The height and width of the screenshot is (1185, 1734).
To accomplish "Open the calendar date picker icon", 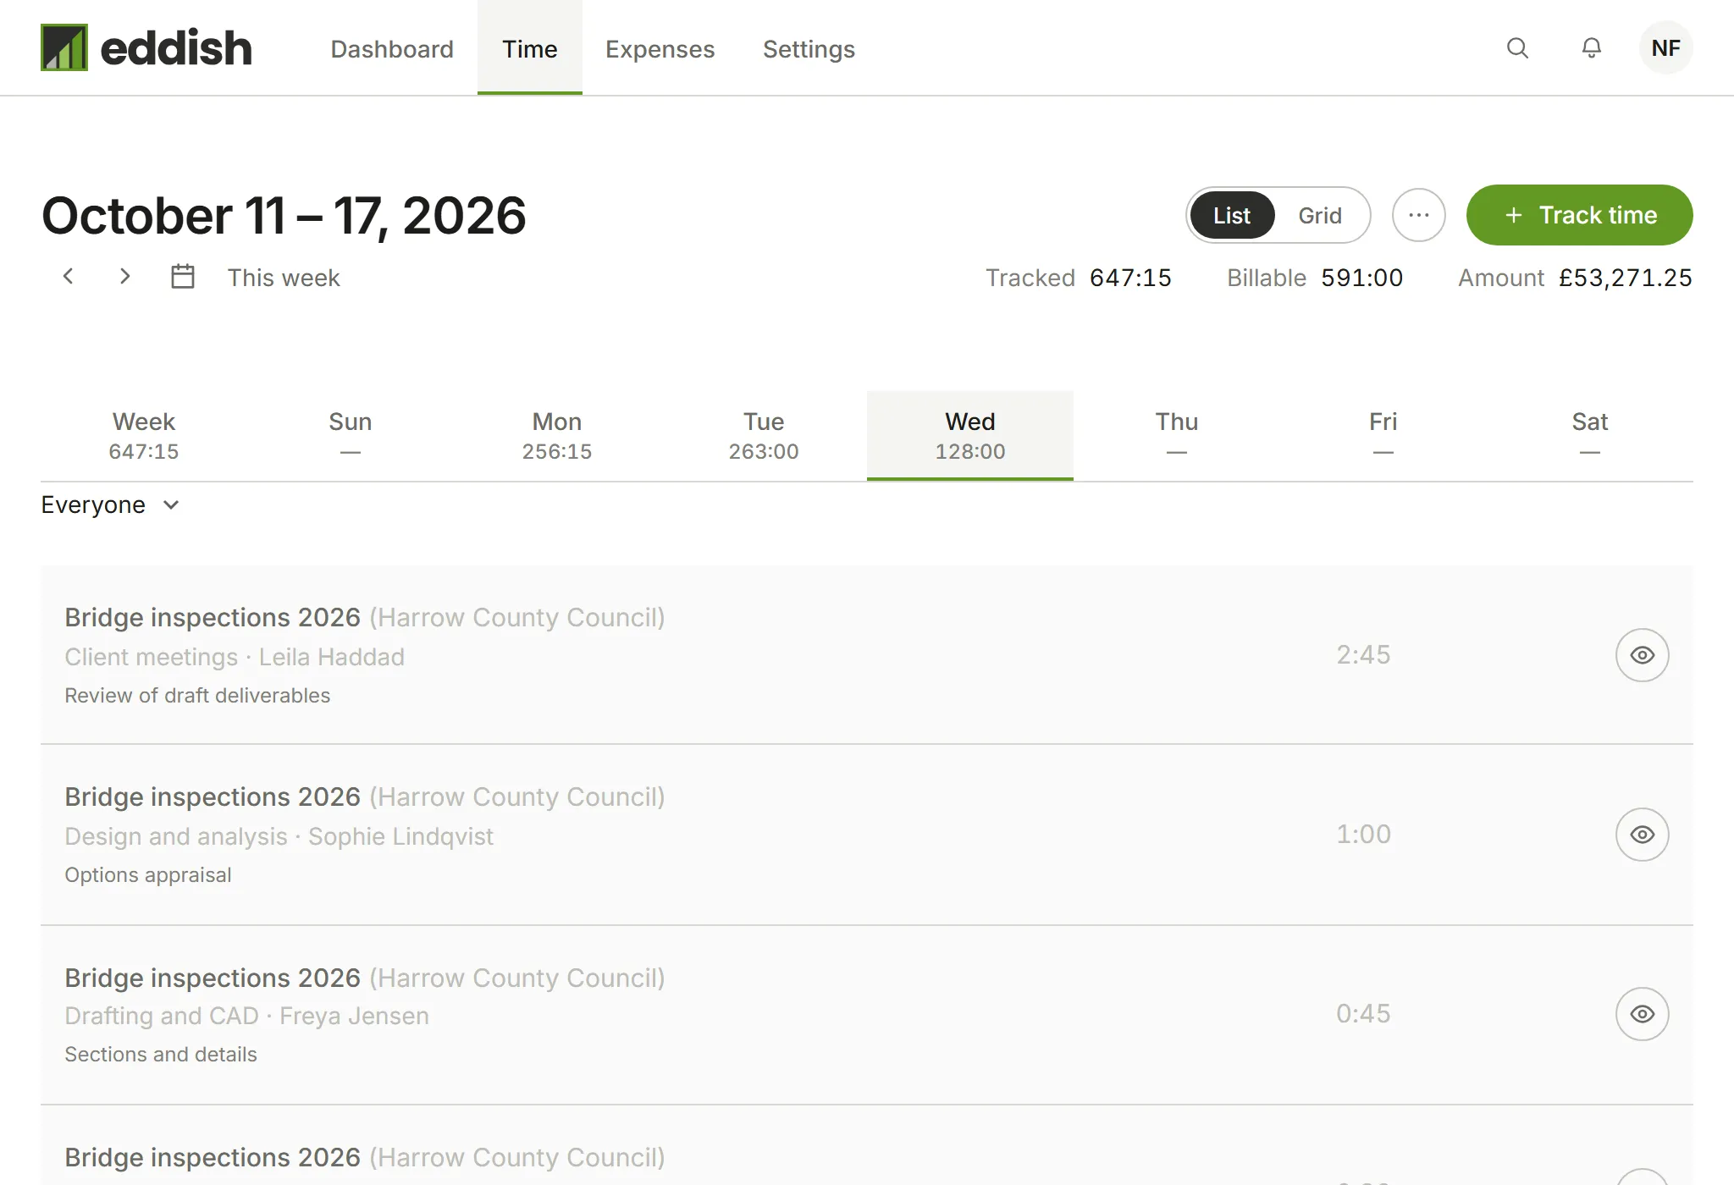I will (183, 277).
